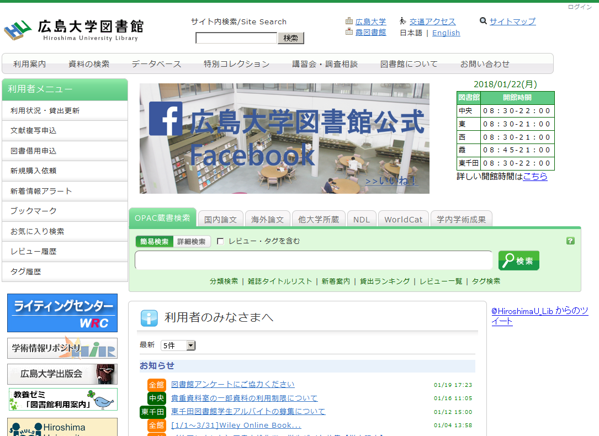Open the 利用案内 menu
The image size is (599, 436).
(29, 64)
